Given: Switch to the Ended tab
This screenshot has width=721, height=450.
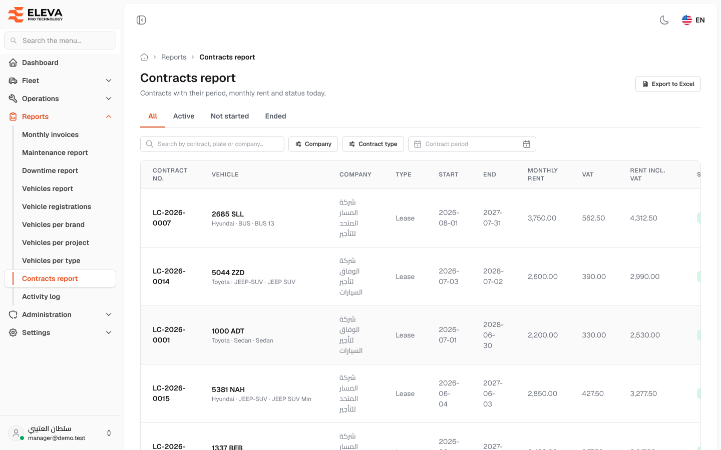Looking at the screenshot, I should (x=276, y=116).
